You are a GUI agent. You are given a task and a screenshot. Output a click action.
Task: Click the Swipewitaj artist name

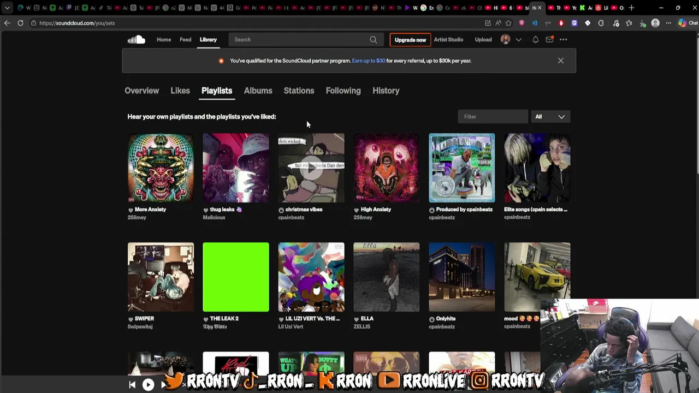140,326
